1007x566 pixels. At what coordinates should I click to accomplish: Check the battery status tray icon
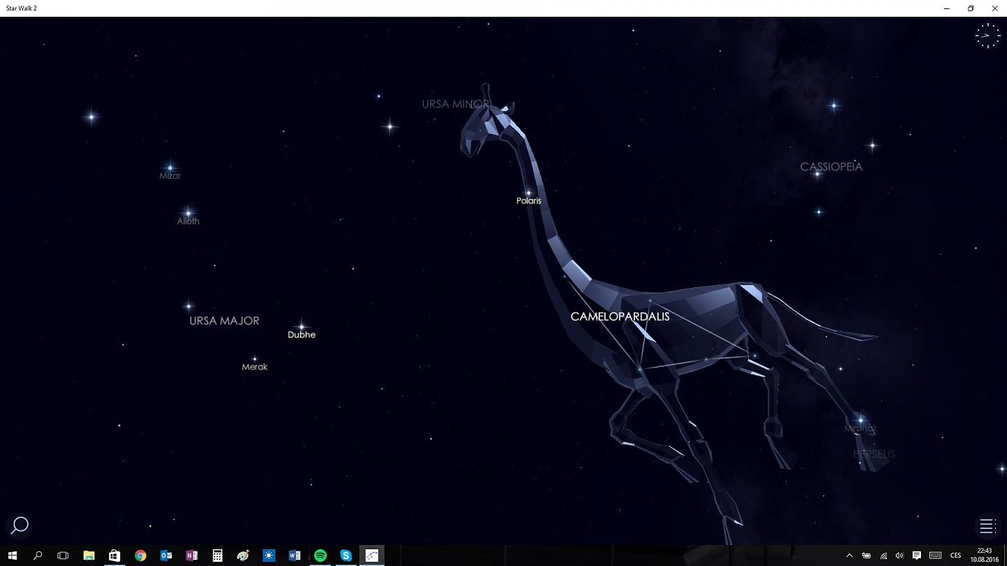[866, 556]
